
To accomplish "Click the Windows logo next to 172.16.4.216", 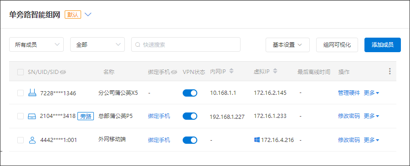I will tap(257, 140).
